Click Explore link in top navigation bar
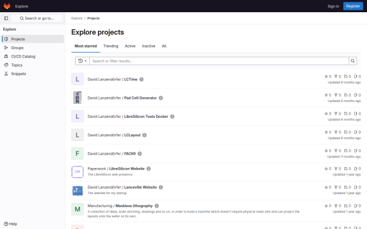This screenshot has width=367, height=229. [21, 6]
